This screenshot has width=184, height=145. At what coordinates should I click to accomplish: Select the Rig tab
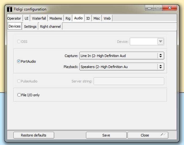[68, 18]
